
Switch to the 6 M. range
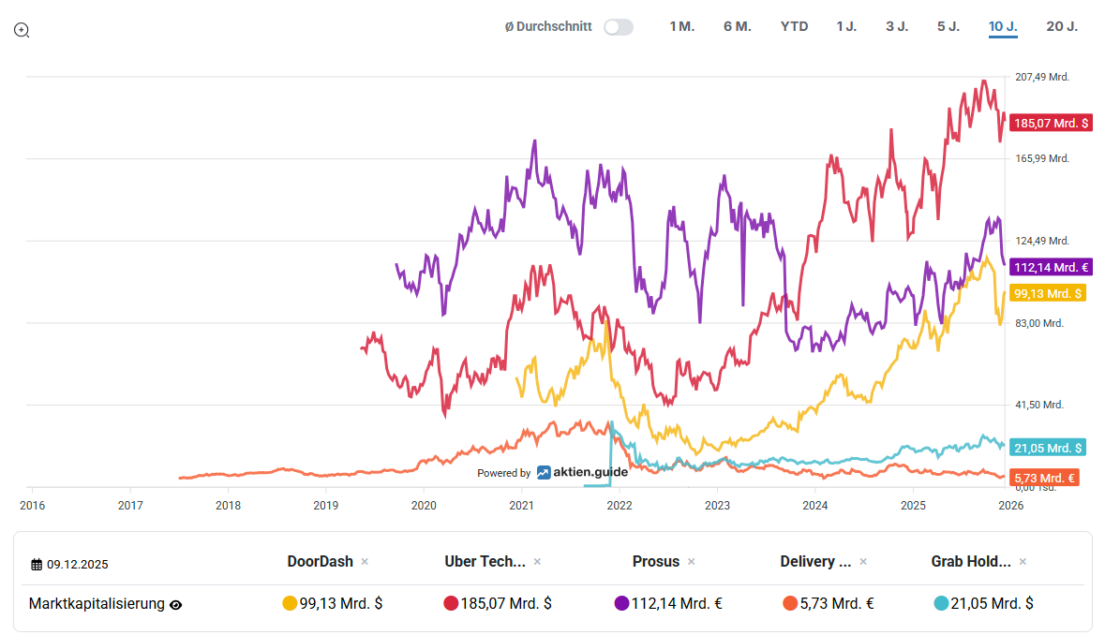pyautogui.click(x=738, y=26)
